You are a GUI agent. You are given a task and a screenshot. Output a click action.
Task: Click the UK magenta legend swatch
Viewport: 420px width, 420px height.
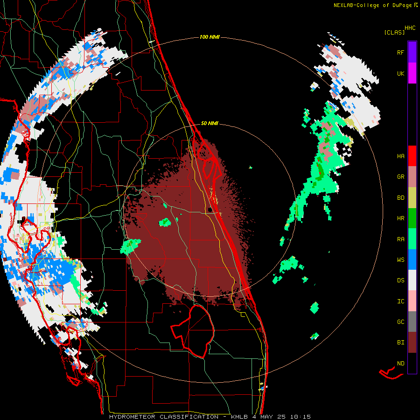[412, 73]
